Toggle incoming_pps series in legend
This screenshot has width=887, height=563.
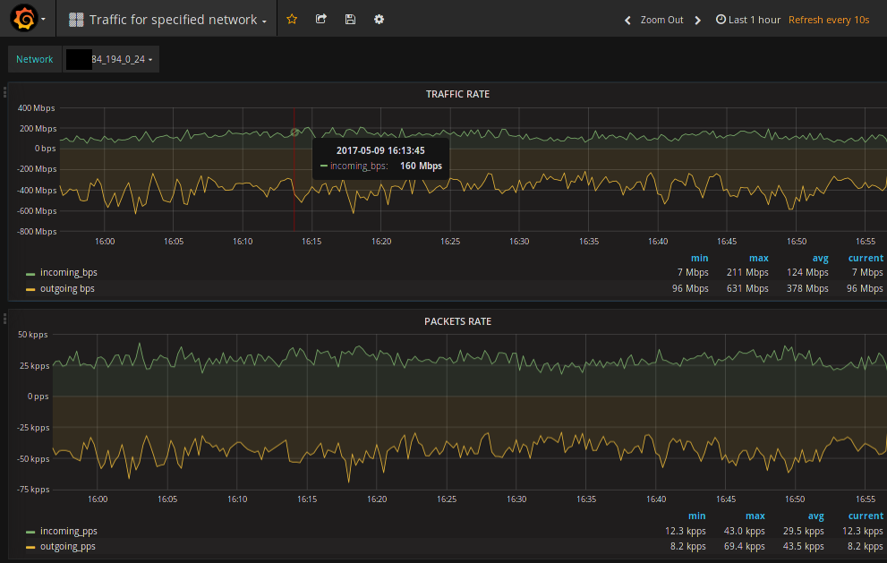pos(68,532)
